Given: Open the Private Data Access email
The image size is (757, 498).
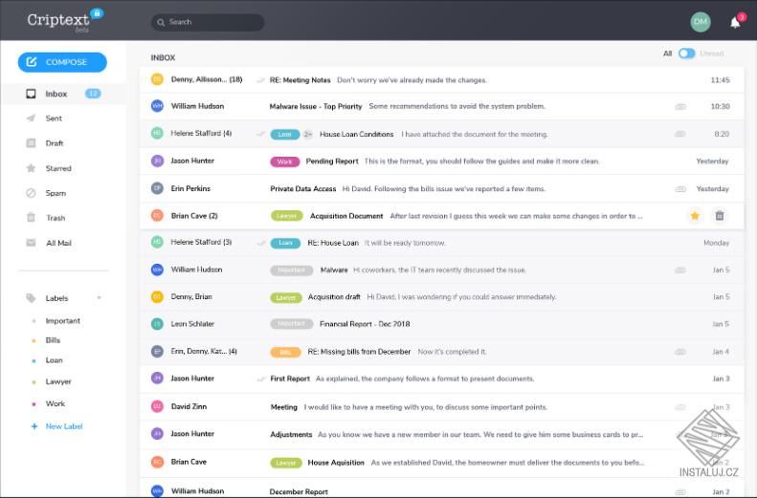Looking at the screenshot, I should (x=441, y=188).
